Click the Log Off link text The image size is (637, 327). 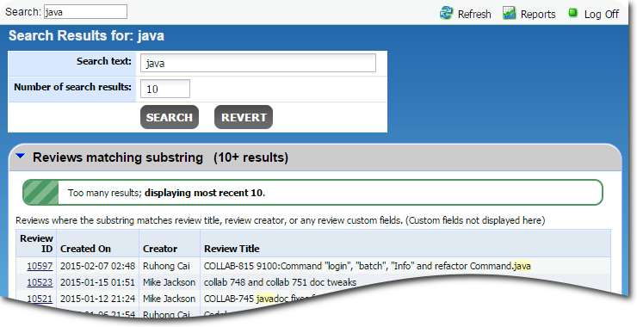coord(601,15)
